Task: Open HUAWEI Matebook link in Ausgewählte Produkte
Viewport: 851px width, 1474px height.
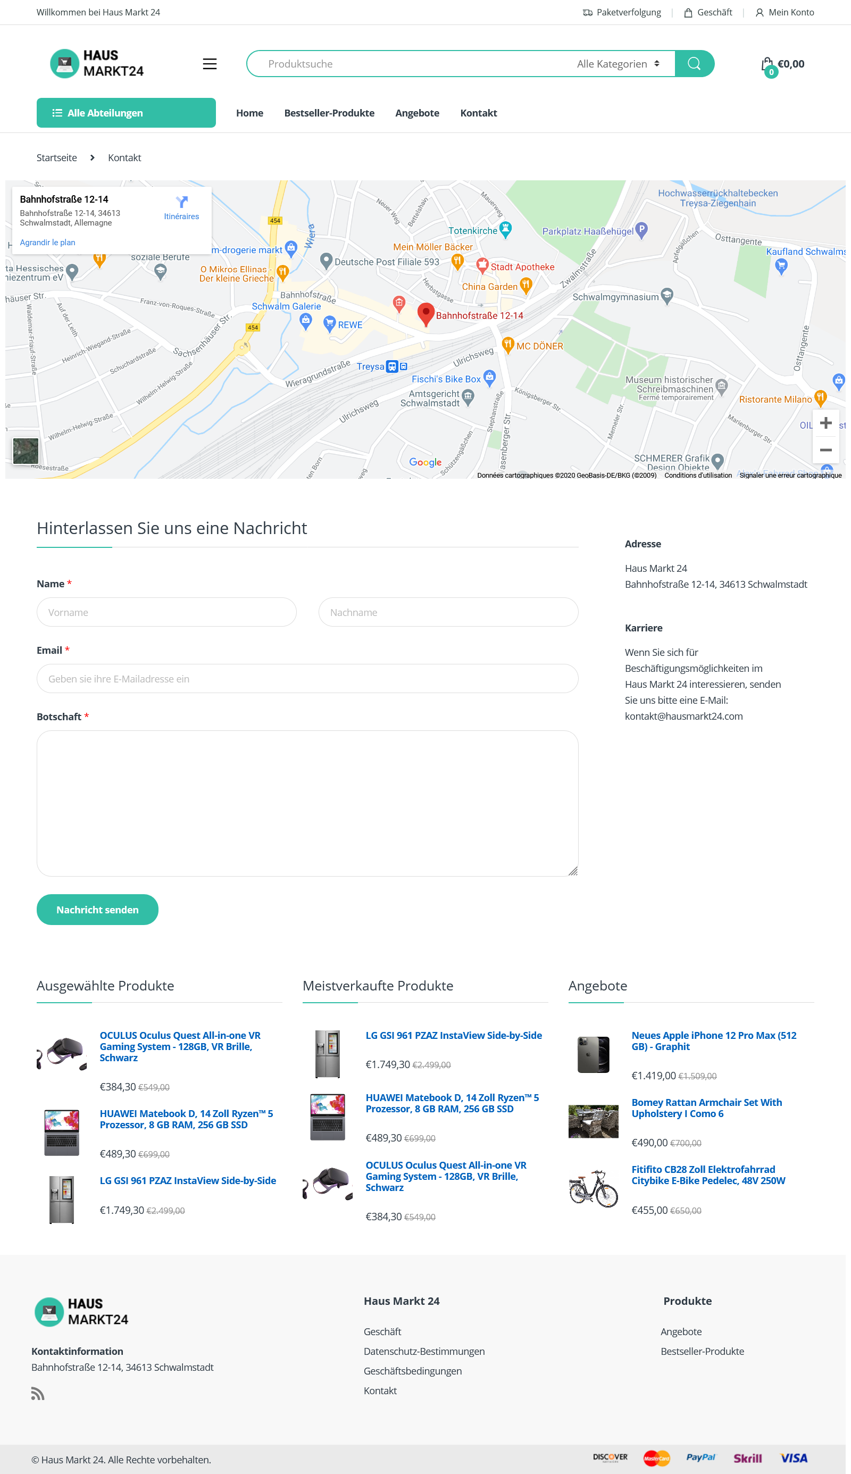Action: pyautogui.click(x=187, y=1119)
